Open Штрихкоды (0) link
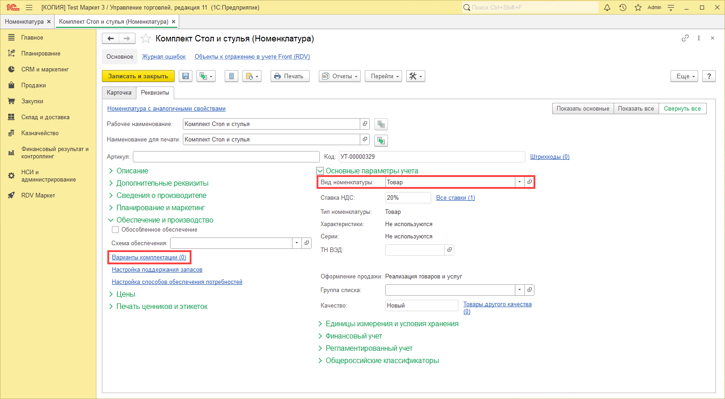This screenshot has width=725, height=399. click(x=549, y=157)
